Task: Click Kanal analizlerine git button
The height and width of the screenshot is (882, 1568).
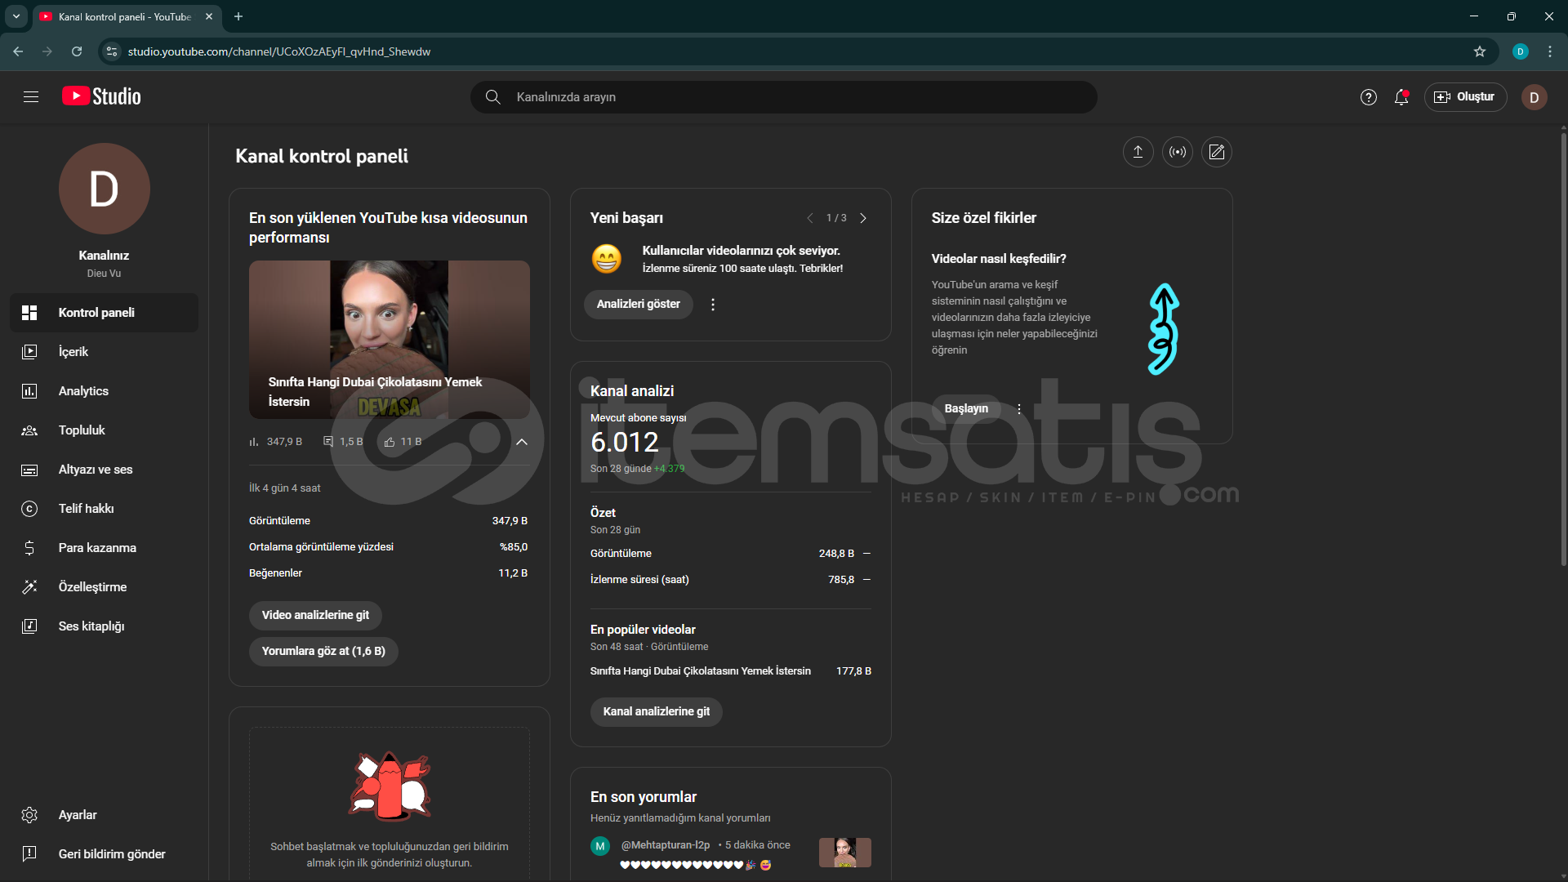Action: tap(656, 712)
